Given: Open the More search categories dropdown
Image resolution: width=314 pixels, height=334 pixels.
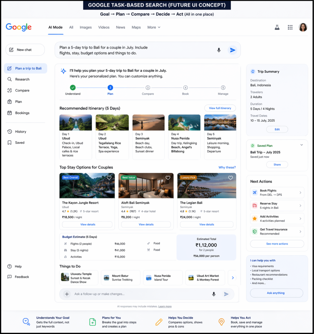Looking at the screenshot, I should (153, 27).
